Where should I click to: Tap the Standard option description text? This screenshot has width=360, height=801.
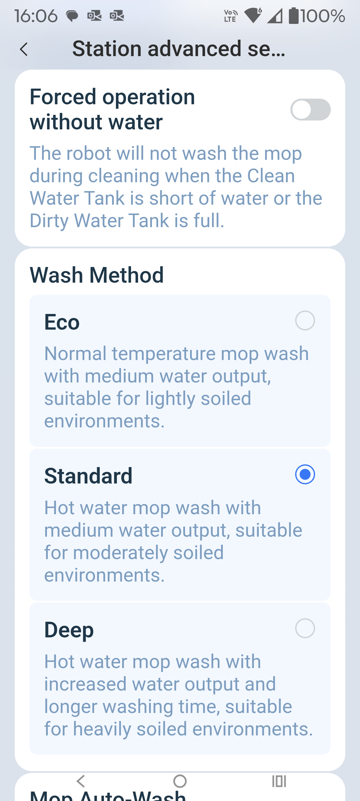coord(173,541)
